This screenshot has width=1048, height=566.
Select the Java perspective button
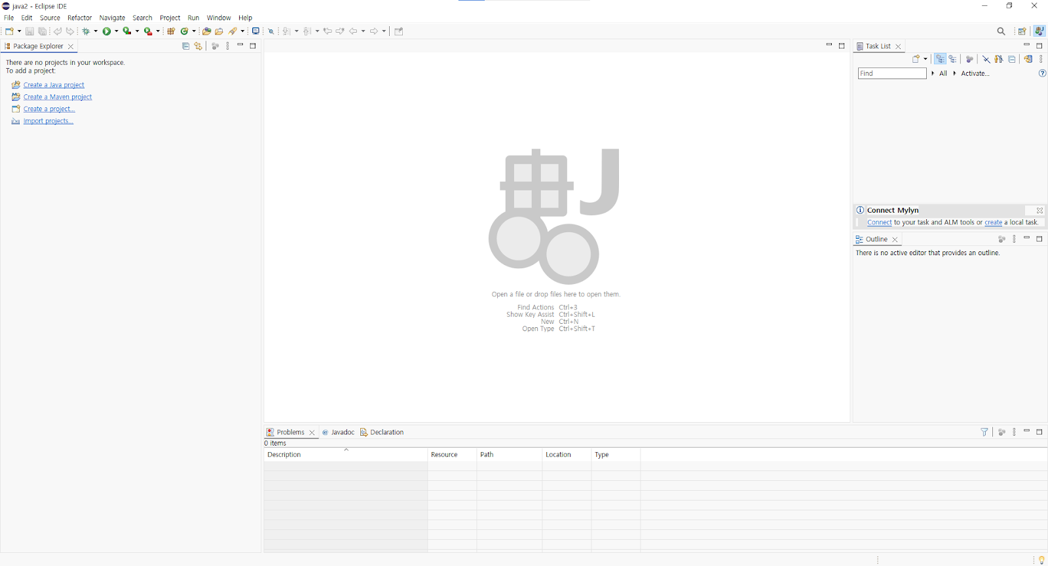tap(1039, 31)
